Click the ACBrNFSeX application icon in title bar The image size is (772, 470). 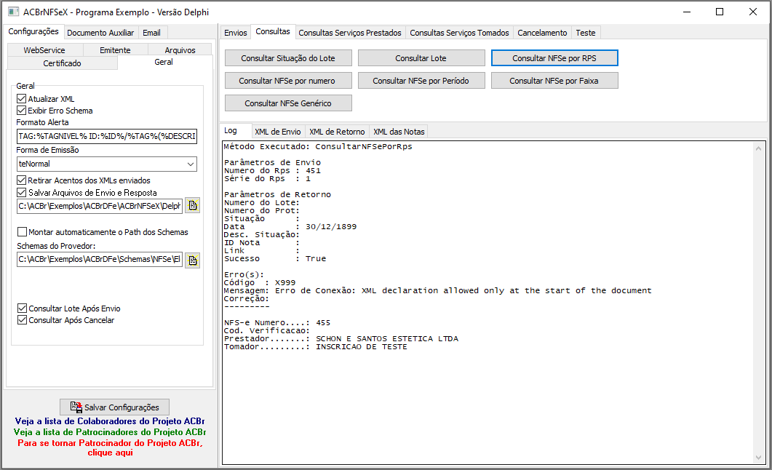click(x=13, y=12)
